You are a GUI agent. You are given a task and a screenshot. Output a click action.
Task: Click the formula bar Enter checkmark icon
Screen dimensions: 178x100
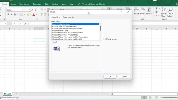pyautogui.click(x=20, y=24)
